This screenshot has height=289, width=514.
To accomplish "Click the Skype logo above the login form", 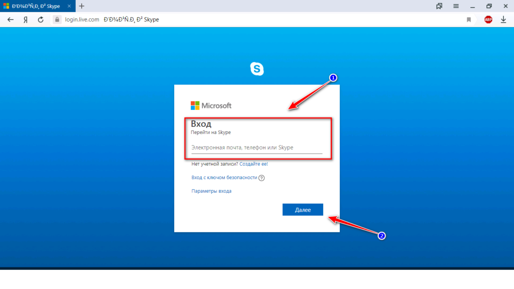I will click(x=257, y=69).
